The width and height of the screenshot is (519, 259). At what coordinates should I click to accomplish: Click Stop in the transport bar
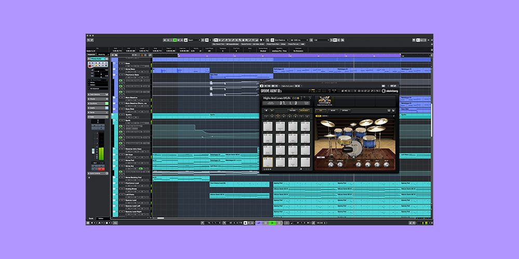[x=266, y=223]
